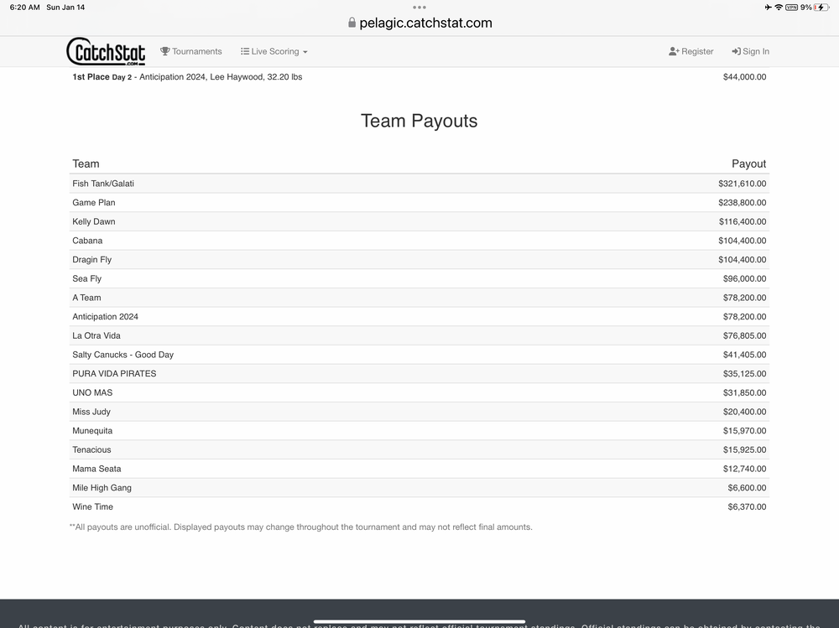Click the Register user-plus icon
The image size is (839, 628).
coord(674,51)
